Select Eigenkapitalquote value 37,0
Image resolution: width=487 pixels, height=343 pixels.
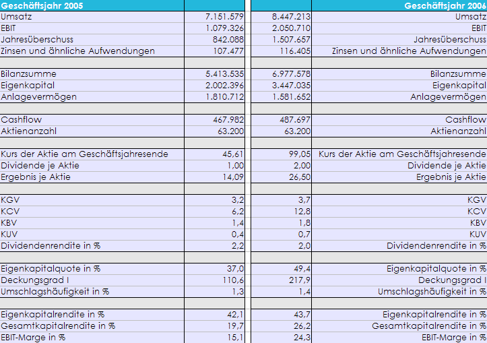[236, 269]
